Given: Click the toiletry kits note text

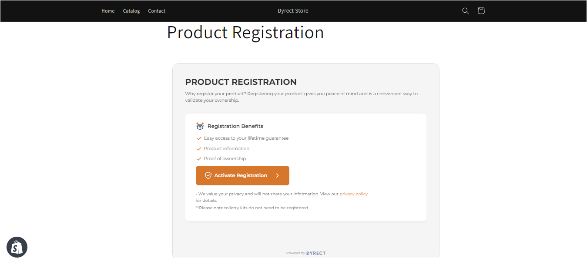Looking at the screenshot, I should (252, 208).
